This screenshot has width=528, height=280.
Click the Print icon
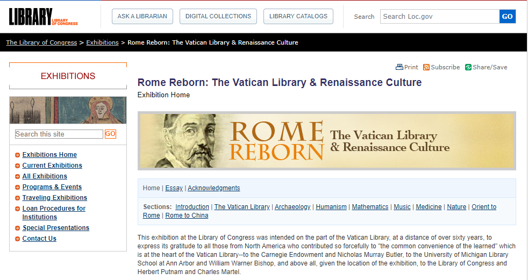pos(399,67)
